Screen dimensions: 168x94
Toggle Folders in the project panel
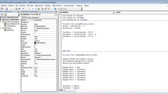[5, 15]
